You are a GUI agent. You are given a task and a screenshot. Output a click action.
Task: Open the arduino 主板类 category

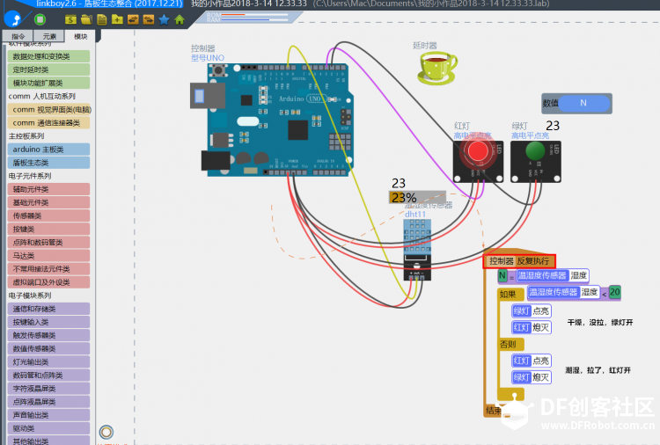(48, 150)
